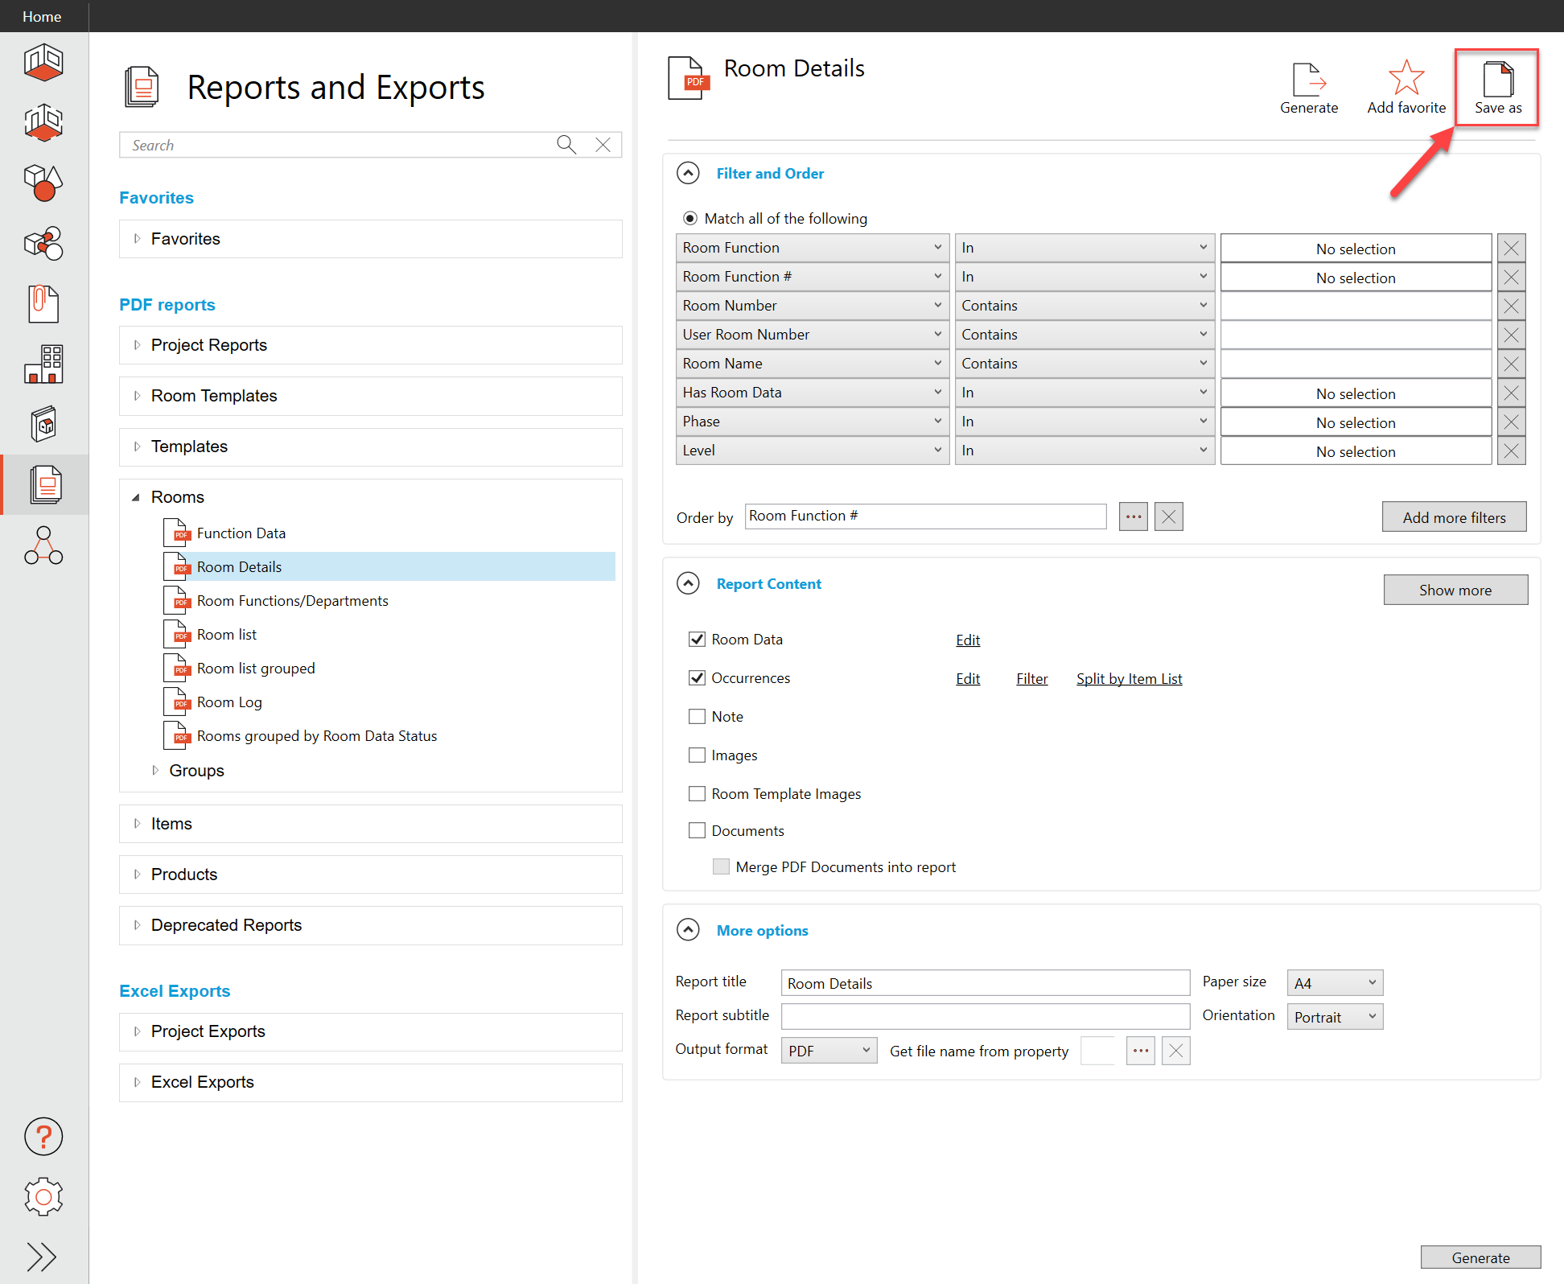Uncheck the Occurrences checkbox
Screen dimensions: 1564x1284
point(697,678)
